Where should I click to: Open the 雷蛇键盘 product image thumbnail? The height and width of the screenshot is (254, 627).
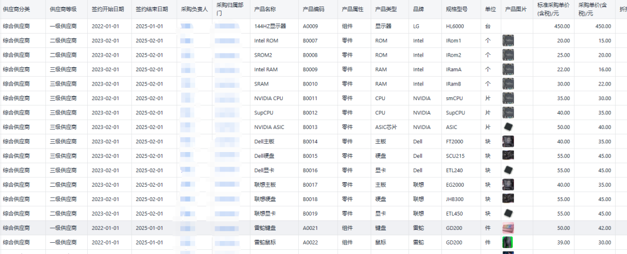[507, 227]
